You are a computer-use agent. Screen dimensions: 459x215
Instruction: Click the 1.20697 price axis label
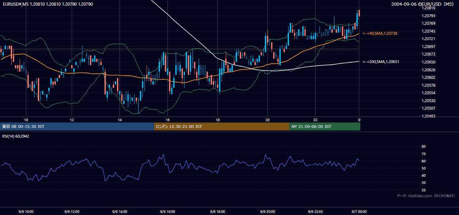pyautogui.click(x=428, y=47)
